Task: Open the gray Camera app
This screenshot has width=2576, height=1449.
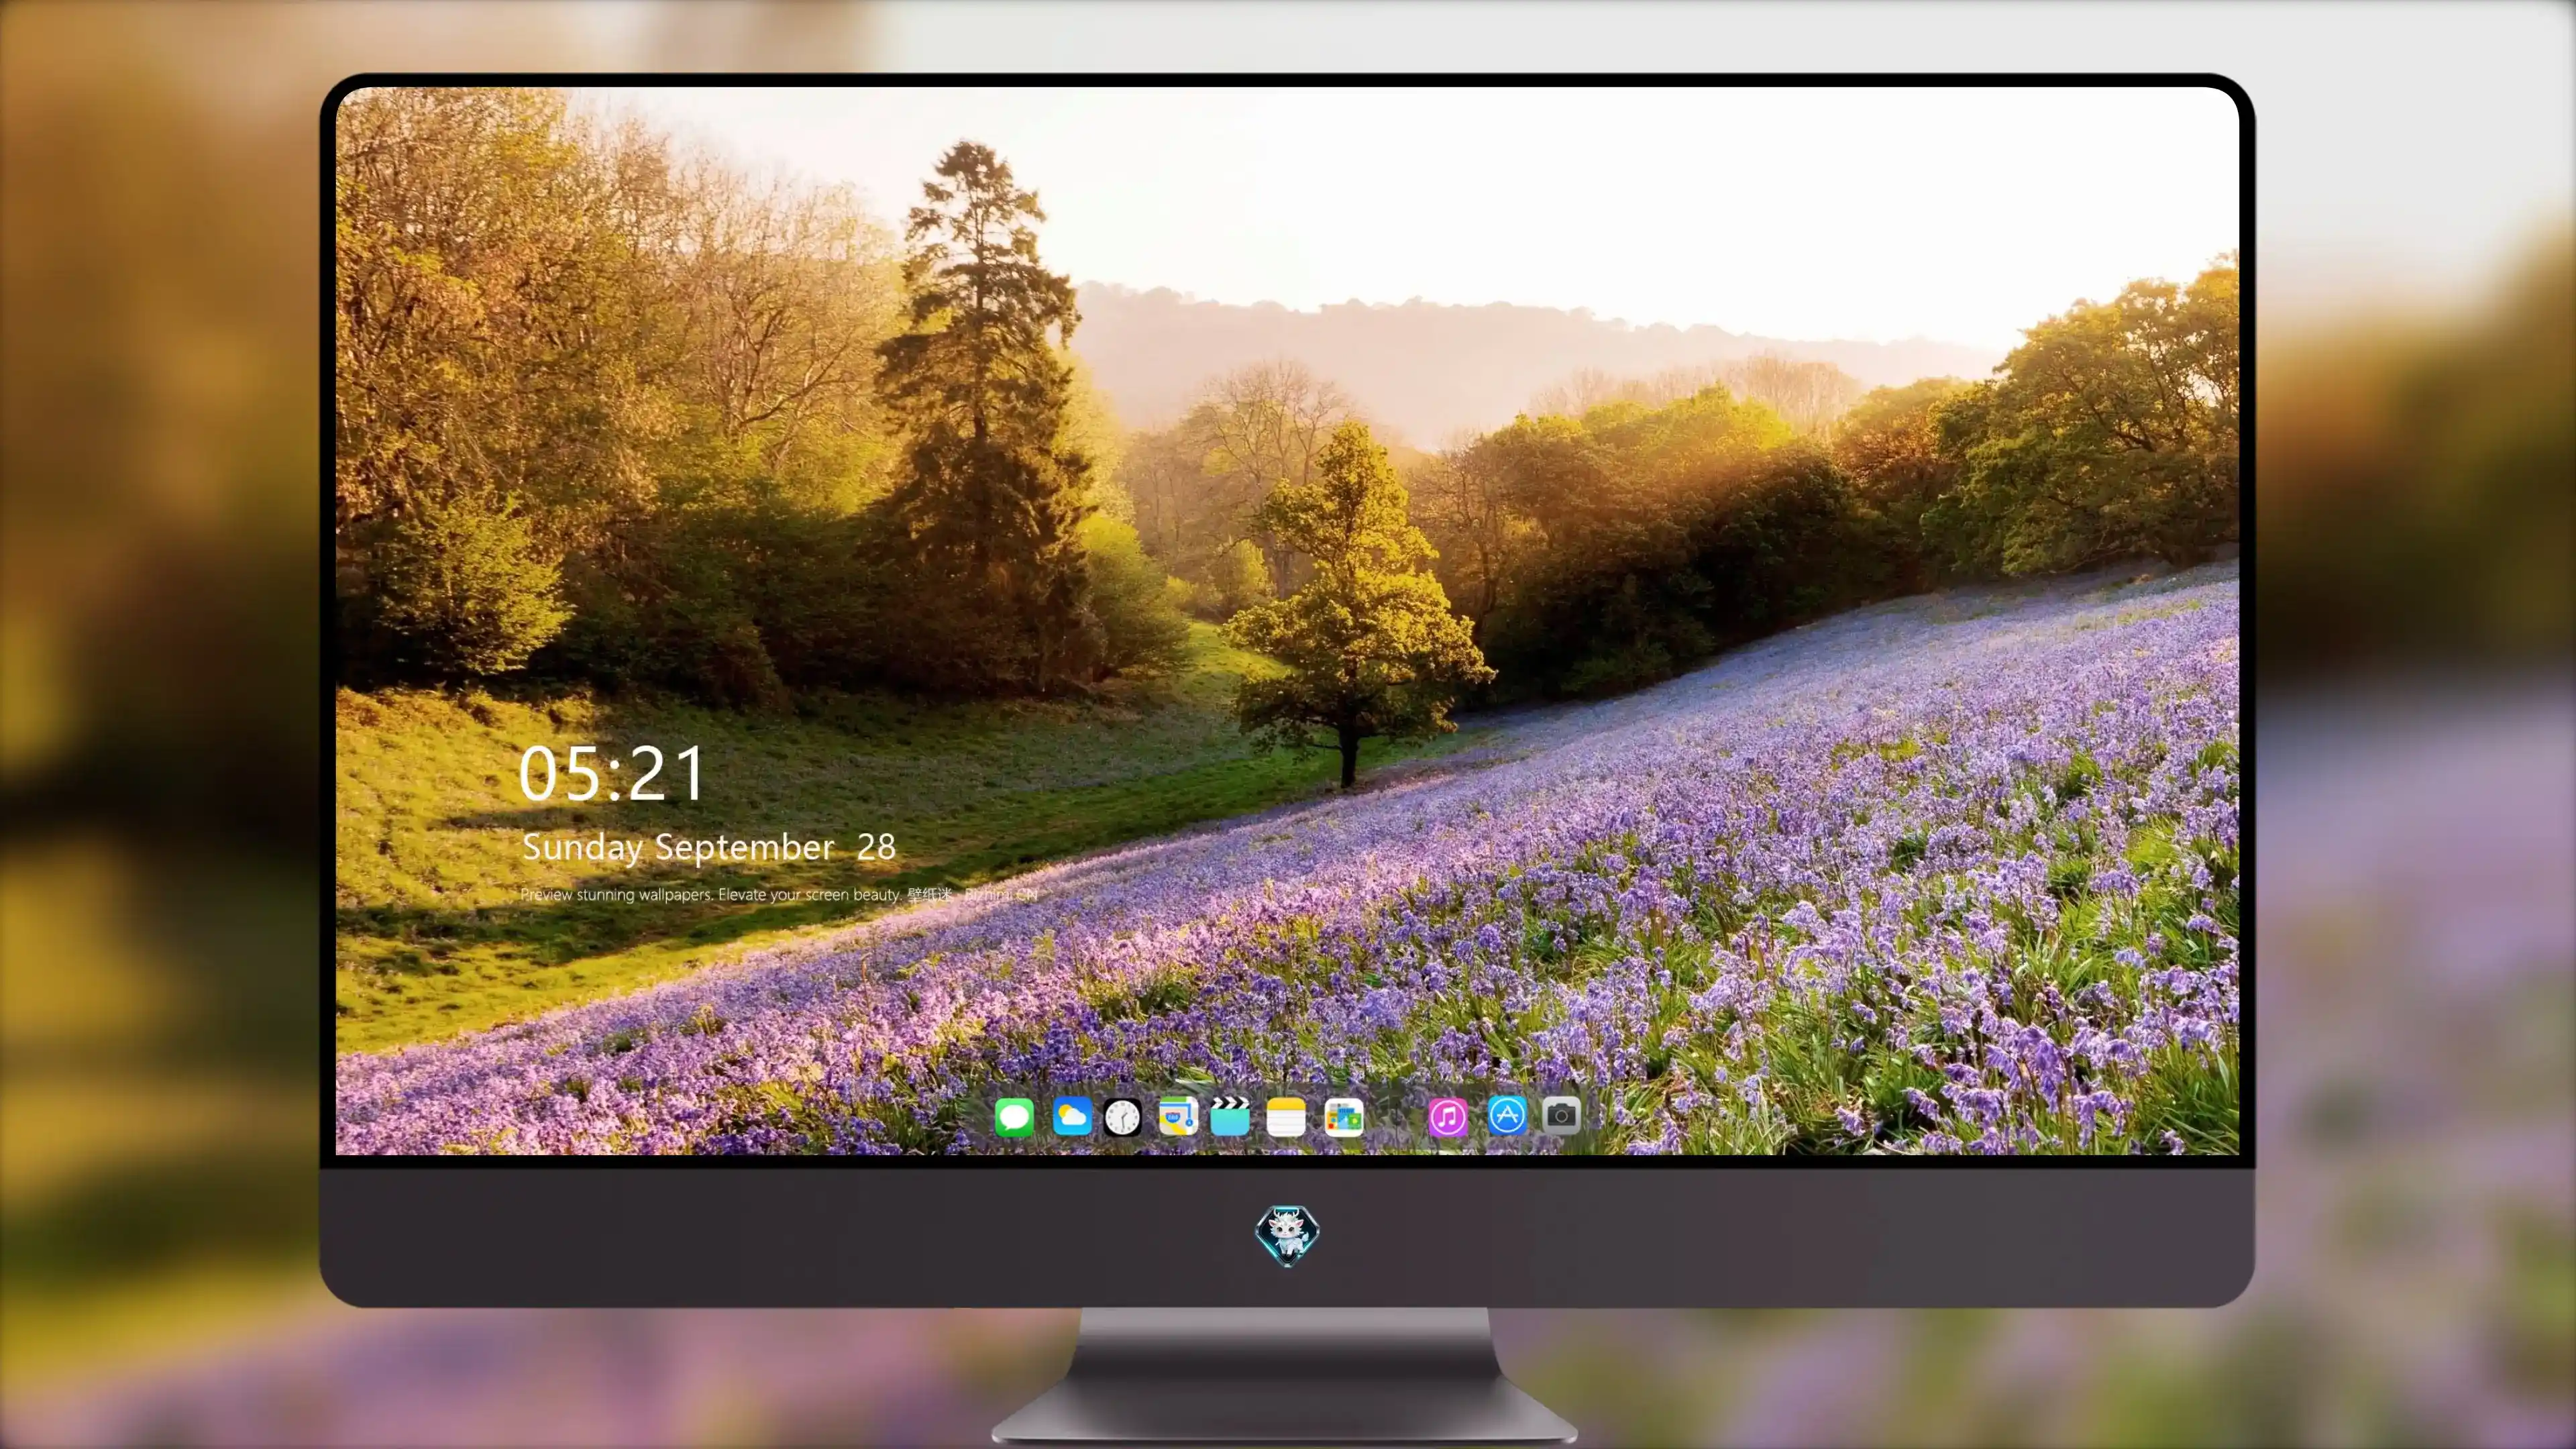Action: click(x=1561, y=1115)
